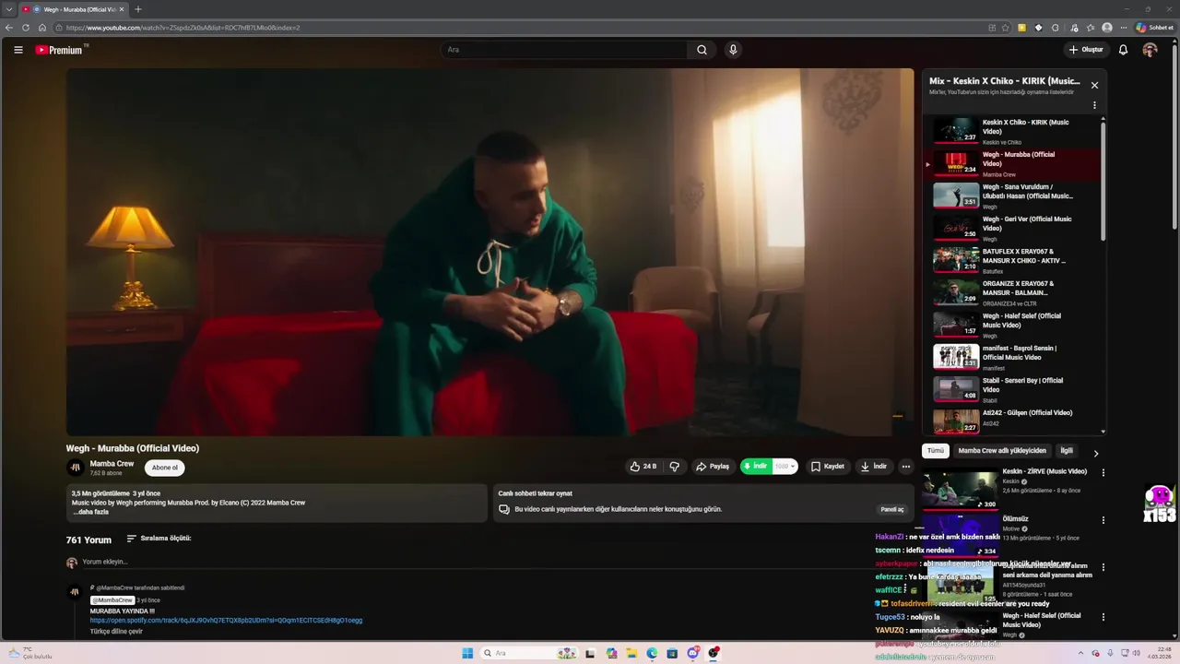Open the Mamba Crew channel avatar
Image resolution: width=1180 pixels, height=664 pixels.
click(75, 468)
